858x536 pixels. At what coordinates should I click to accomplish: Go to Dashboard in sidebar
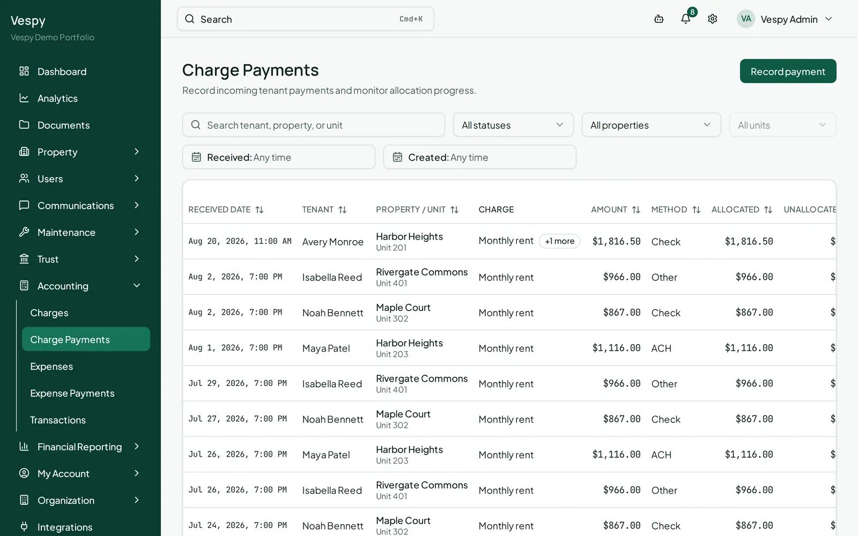tap(80, 71)
